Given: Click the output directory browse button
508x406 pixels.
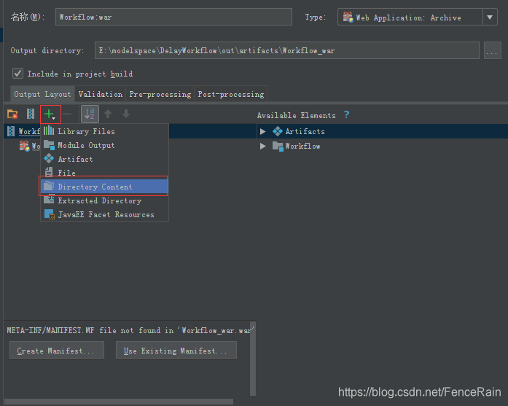Looking at the screenshot, I should point(492,50).
